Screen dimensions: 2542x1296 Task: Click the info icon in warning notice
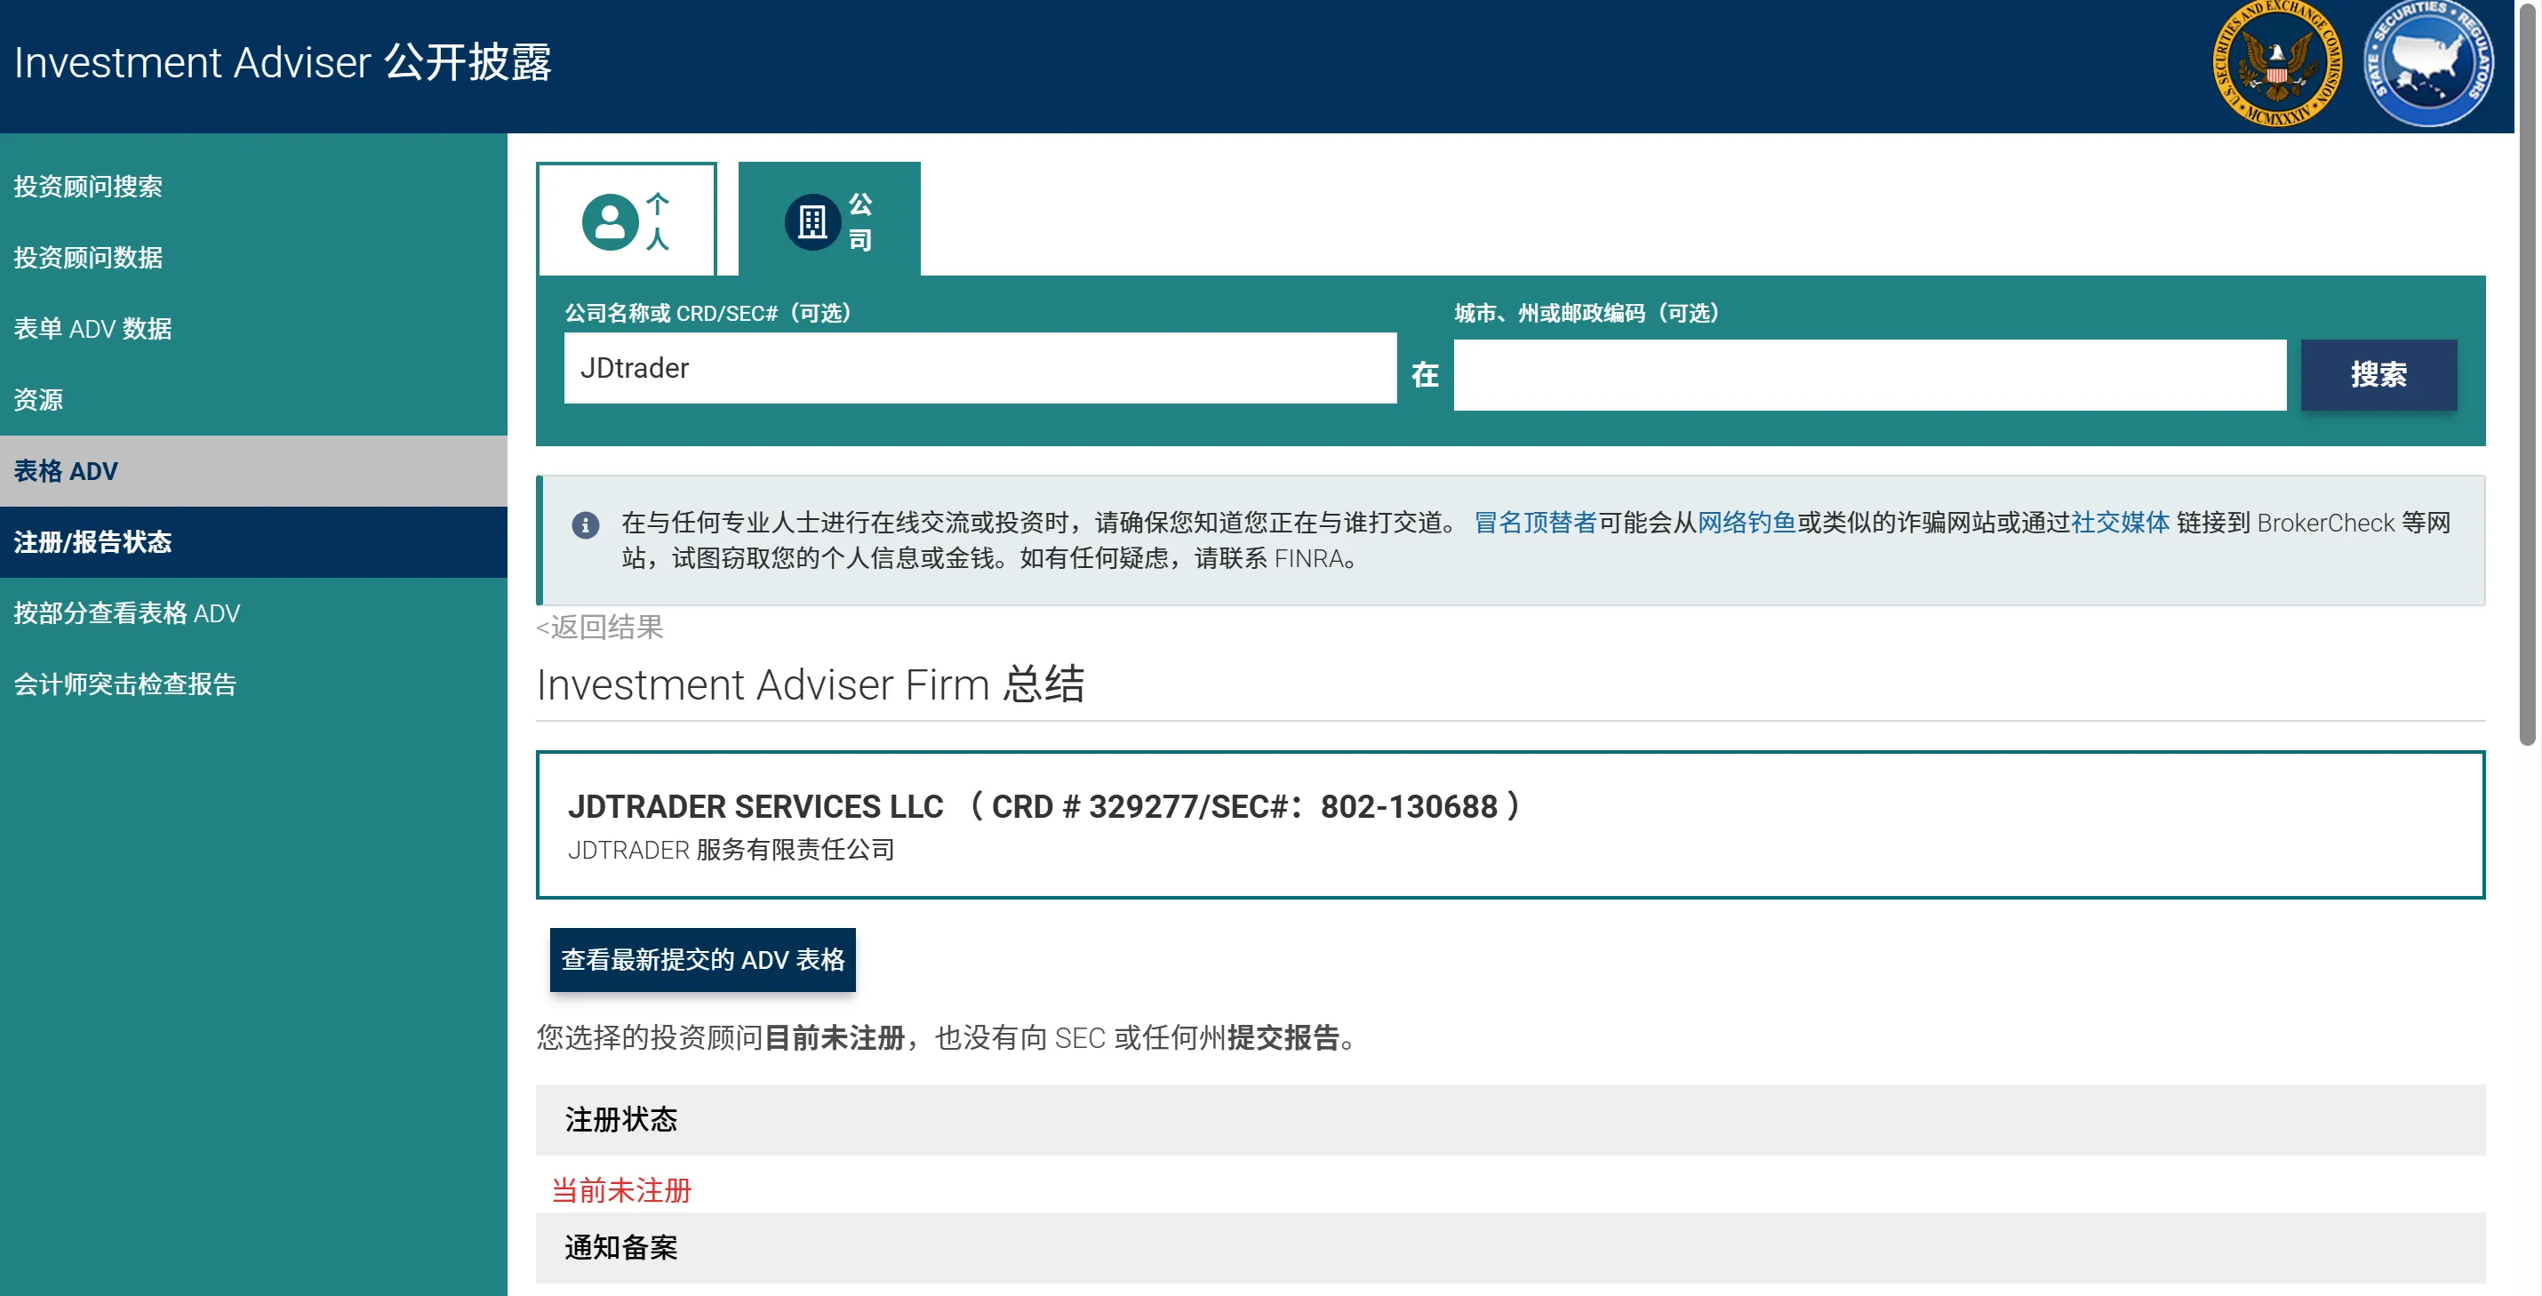[x=585, y=525]
